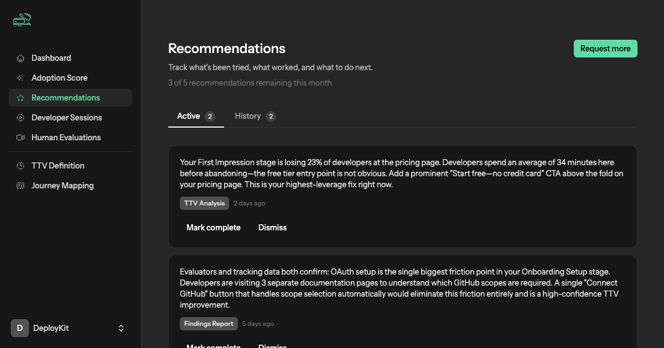664x348 pixels.
Task: Click the TTV Analysis tag
Action: [x=204, y=203]
